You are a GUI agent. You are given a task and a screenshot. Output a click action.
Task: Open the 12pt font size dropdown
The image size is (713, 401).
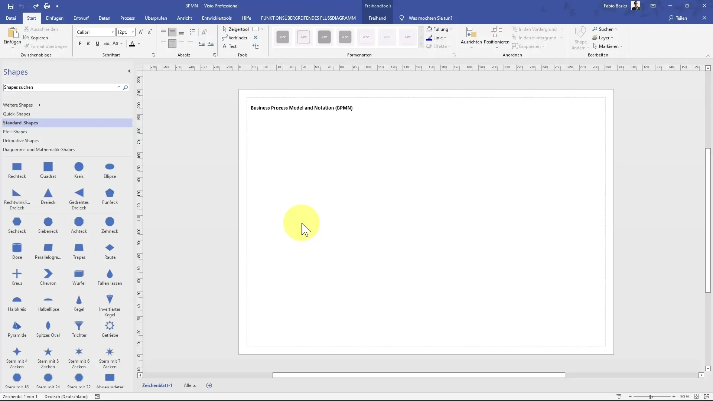click(133, 32)
